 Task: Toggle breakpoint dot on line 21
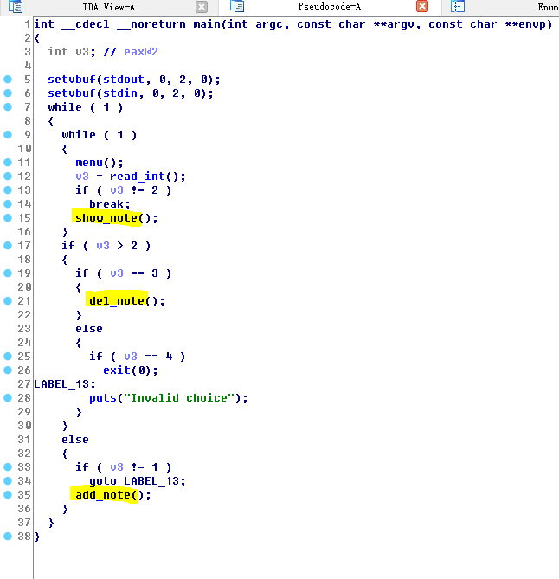tap(8, 301)
